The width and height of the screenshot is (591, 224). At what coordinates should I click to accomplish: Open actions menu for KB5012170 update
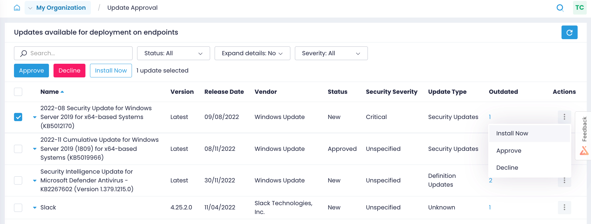tap(564, 117)
